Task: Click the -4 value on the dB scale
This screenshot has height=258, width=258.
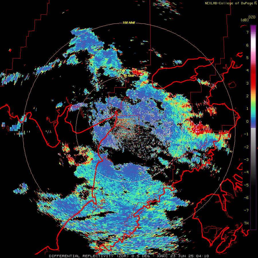Action: [246, 172]
